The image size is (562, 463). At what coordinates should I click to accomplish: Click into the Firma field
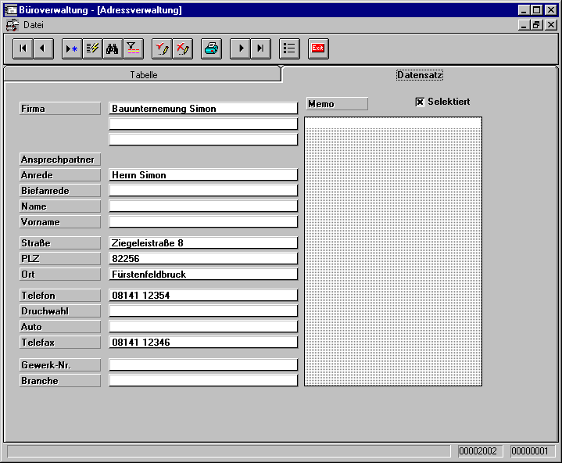pyautogui.click(x=203, y=109)
